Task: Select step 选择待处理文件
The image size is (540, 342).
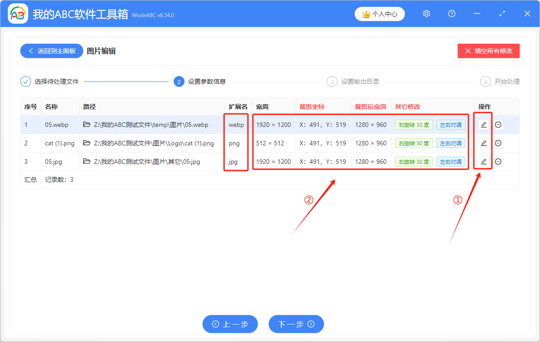Action: [57, 81]
